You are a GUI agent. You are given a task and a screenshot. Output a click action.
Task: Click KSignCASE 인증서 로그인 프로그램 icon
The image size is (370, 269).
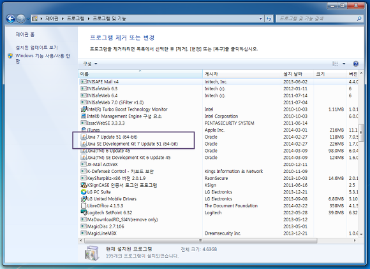84,185
